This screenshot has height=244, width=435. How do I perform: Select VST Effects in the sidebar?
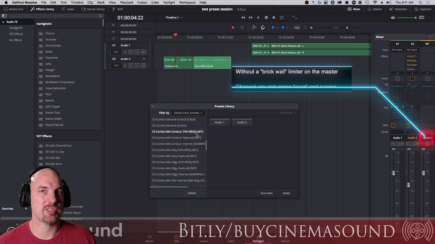(16, 34)
